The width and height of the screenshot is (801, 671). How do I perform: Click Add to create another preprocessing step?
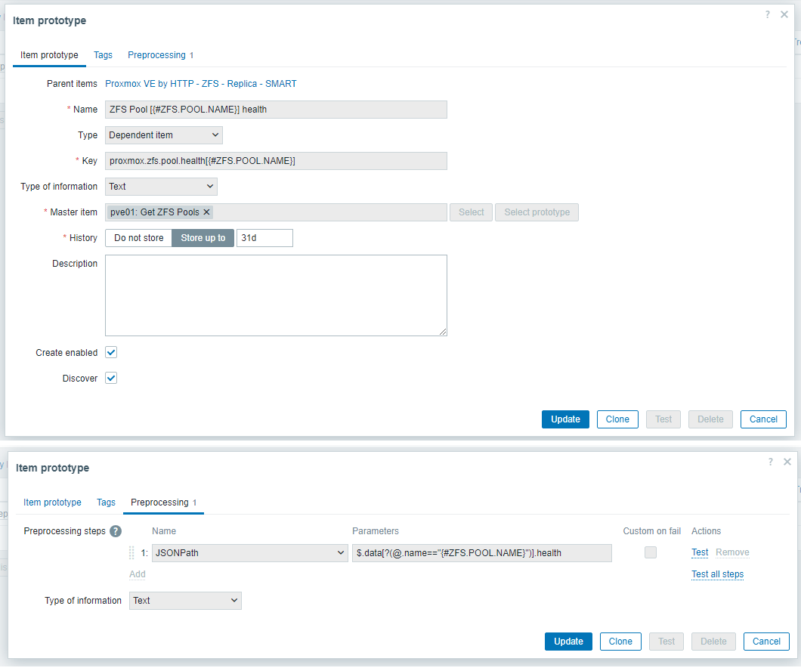pyautogui.click(x=137, y=574)
